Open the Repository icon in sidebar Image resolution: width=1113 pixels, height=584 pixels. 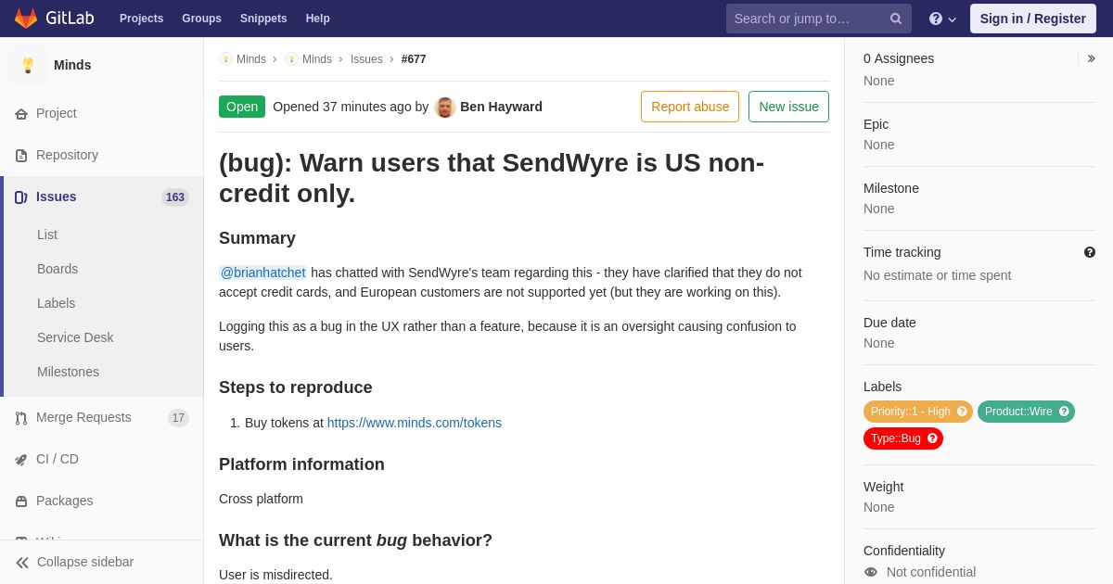click(x=21, y=156)
